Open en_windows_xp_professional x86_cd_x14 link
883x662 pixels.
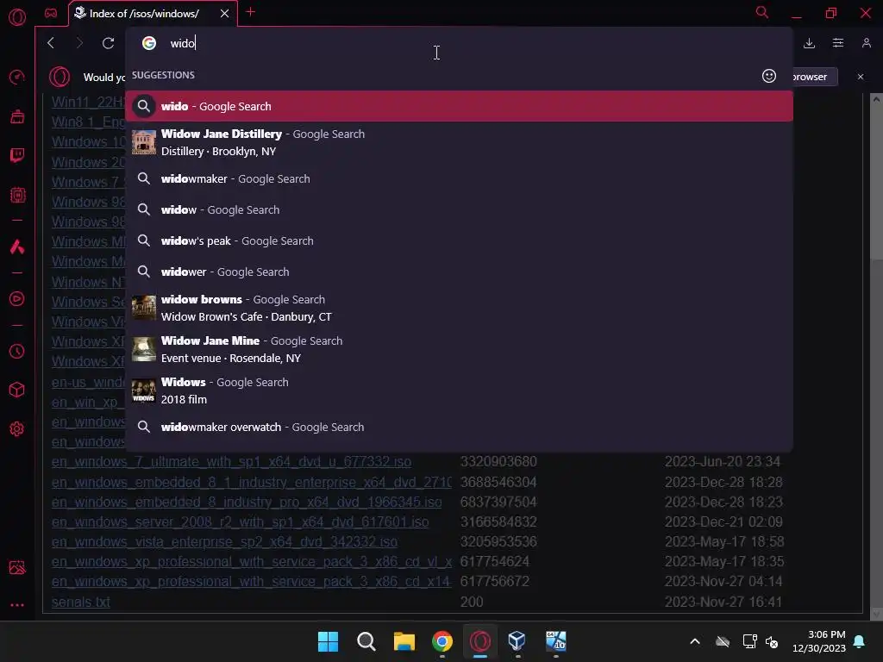point(251,581)
